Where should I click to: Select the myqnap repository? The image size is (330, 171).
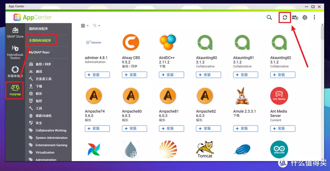(15, 90)
